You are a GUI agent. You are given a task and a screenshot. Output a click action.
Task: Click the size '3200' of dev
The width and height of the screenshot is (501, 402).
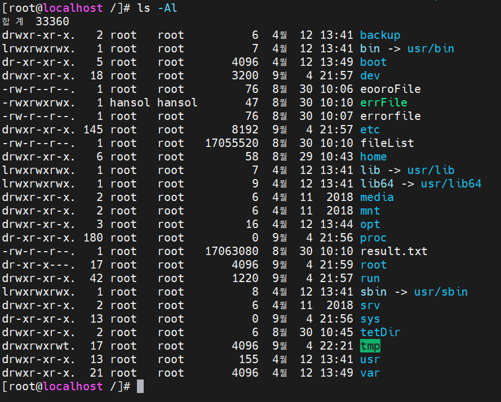pyautogui.click(x=245, y=75)
